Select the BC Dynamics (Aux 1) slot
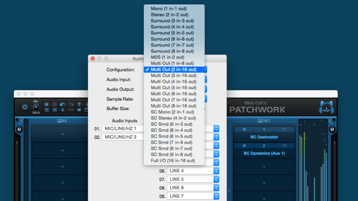The width and height of the screenshot is (358, 201). (x=264, y=153)
